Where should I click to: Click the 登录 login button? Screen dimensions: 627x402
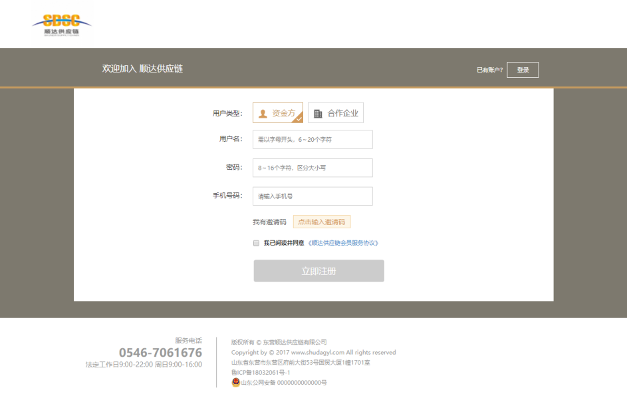click(x=523, y=69)
